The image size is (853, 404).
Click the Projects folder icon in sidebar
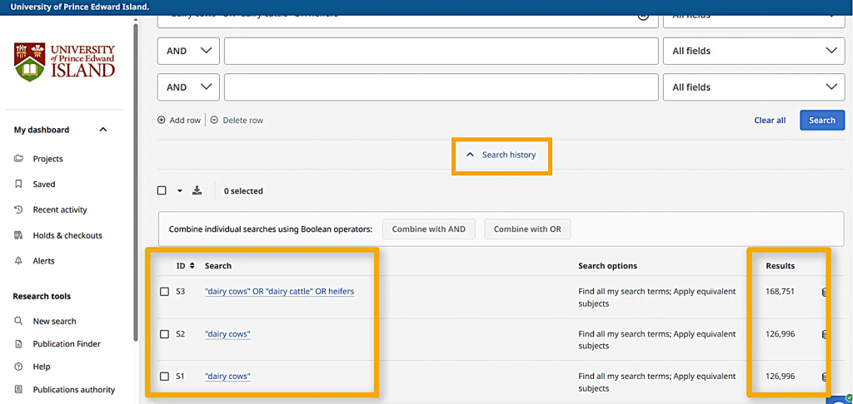coord(18,159)
